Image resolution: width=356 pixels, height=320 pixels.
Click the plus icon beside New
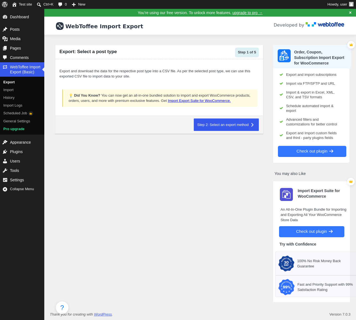click(74, 4)
